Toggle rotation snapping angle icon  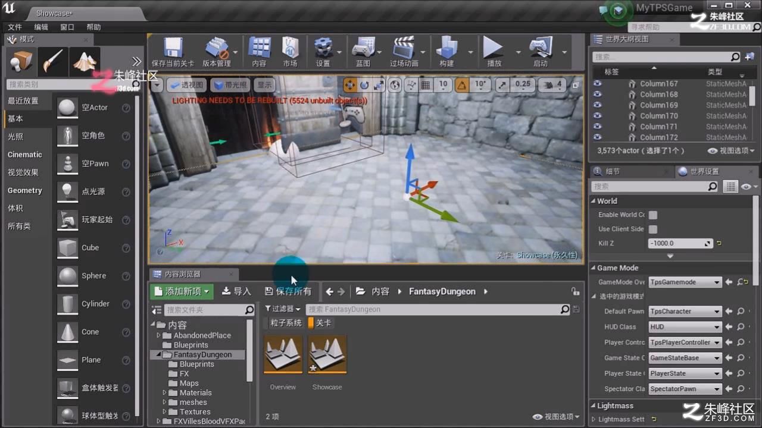pos(462,85)
